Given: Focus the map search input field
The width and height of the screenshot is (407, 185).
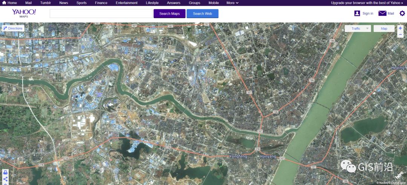Looking at the screenshot, I should pyautogui.click(x=101, y=14).
